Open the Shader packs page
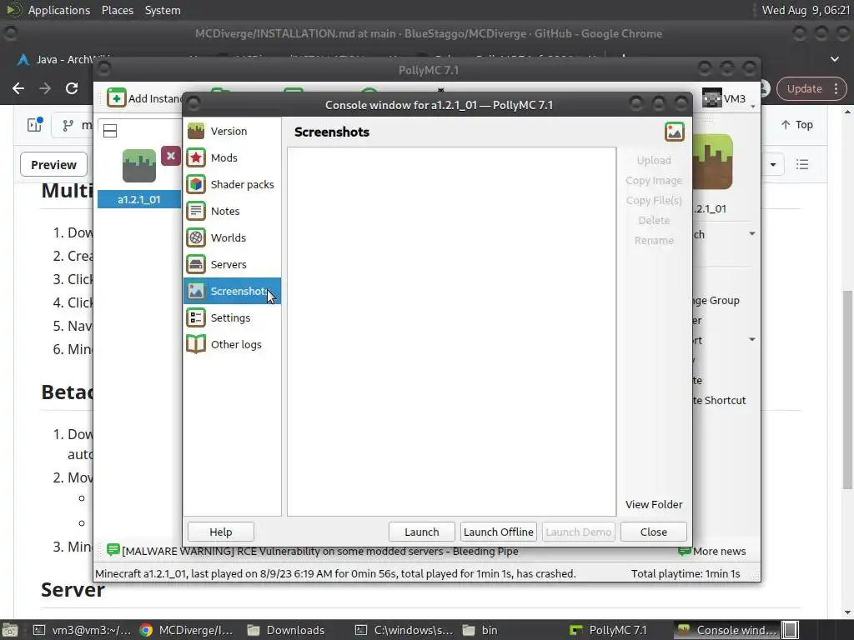The height and width of the screenshot is (640, 854). (x=232, y=184)
